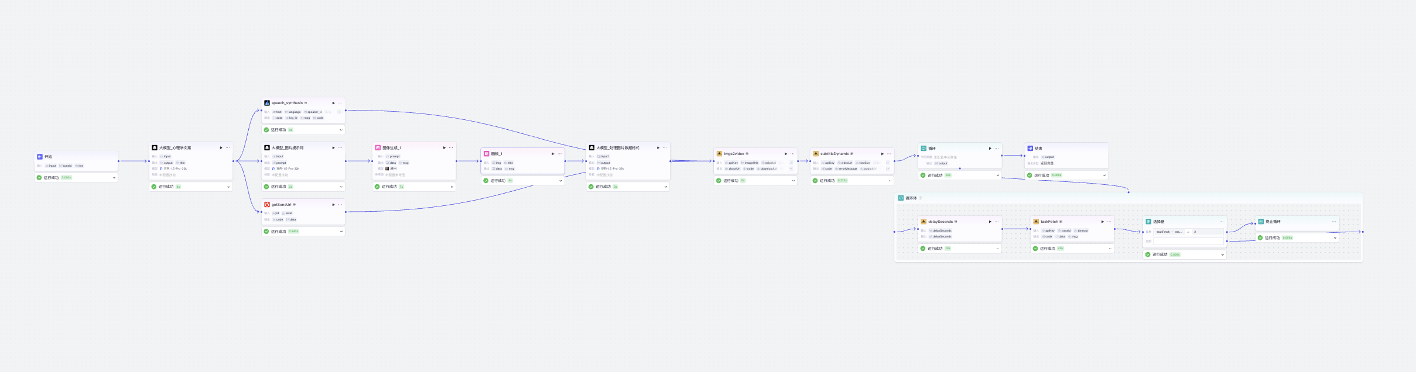Click the 循环体 info icon

point(920,198)
